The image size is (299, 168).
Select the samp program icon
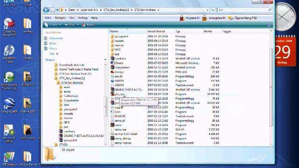click(112, 125)
